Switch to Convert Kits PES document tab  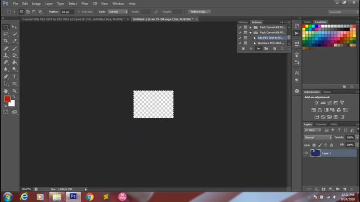point(74,19)
